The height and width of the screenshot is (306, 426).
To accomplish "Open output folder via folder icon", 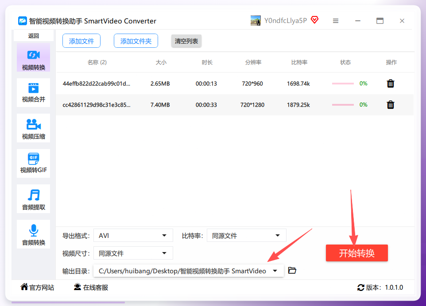I will click(292, 271).
